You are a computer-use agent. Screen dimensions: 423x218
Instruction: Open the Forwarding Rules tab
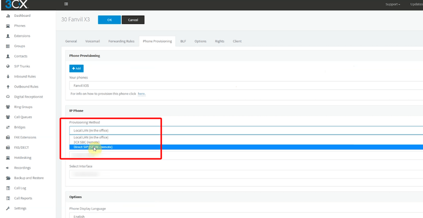121,41
